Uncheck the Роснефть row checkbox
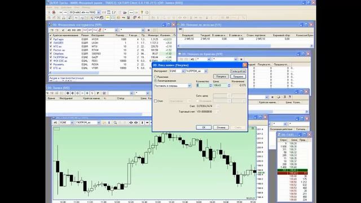 pos(51,64)
